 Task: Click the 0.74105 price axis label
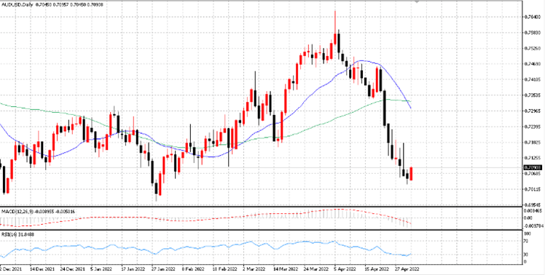[532, 79]
